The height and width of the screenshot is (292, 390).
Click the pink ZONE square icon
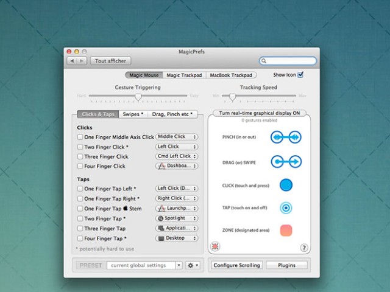point(286,230)
